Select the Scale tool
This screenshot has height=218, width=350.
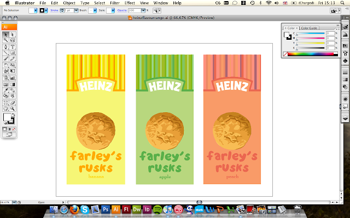pyautogui.click(x=13, y=65)
